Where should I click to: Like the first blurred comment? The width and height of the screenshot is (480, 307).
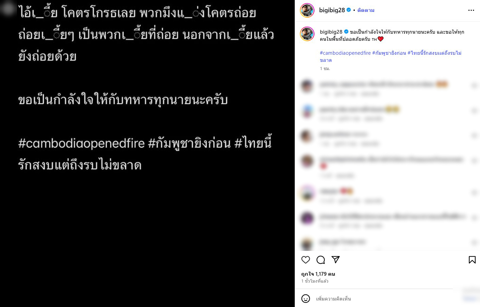(x=474, y=86)
